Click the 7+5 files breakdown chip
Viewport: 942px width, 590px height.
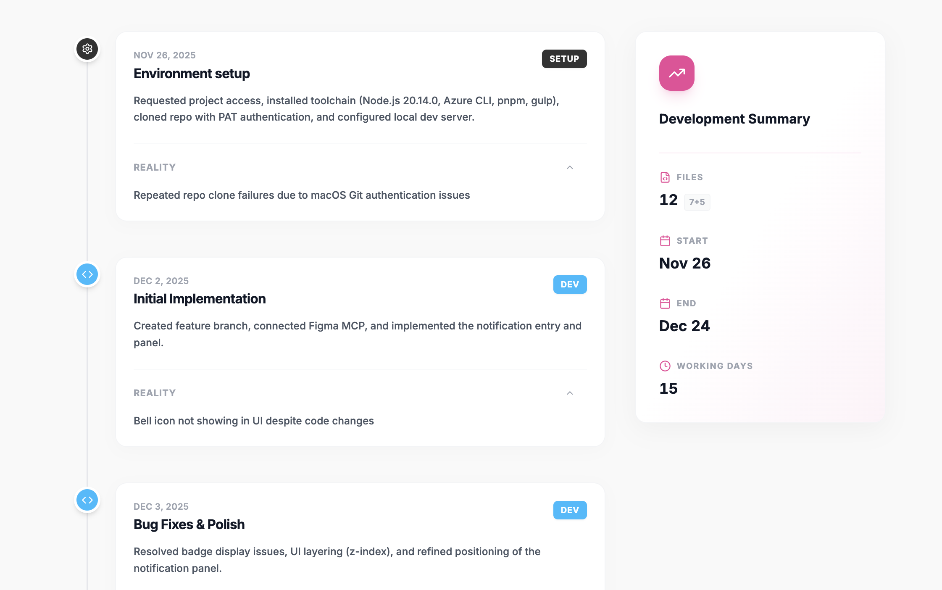click(x=697, y=202)
